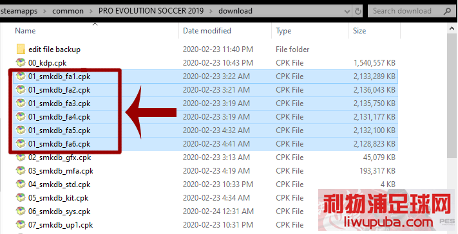Focus the Search download field

tap(406, 11)
